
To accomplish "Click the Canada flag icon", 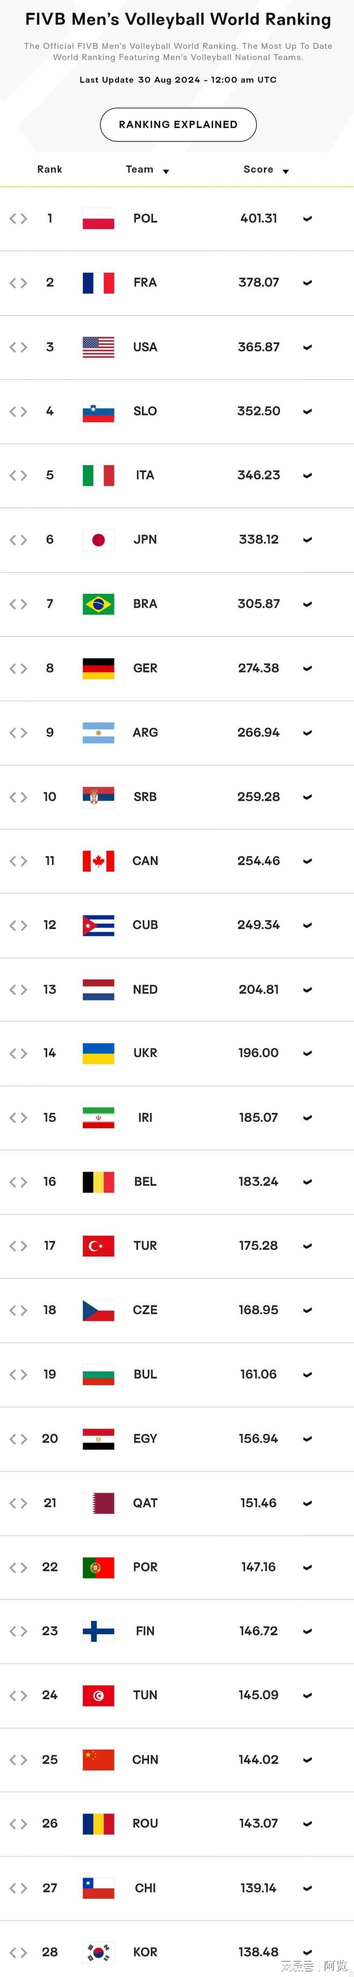I will click(98, 861).
